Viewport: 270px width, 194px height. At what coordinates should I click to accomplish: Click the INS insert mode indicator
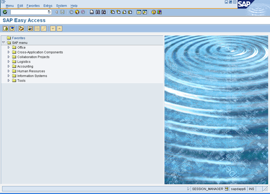(x=251, y=189)
